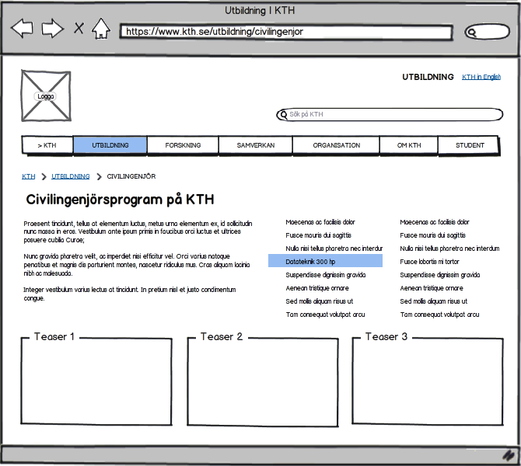Select Maecenas ac facilisis dolor in first list
The width and height of the screenshot is (521, 466).
[320, 222]
